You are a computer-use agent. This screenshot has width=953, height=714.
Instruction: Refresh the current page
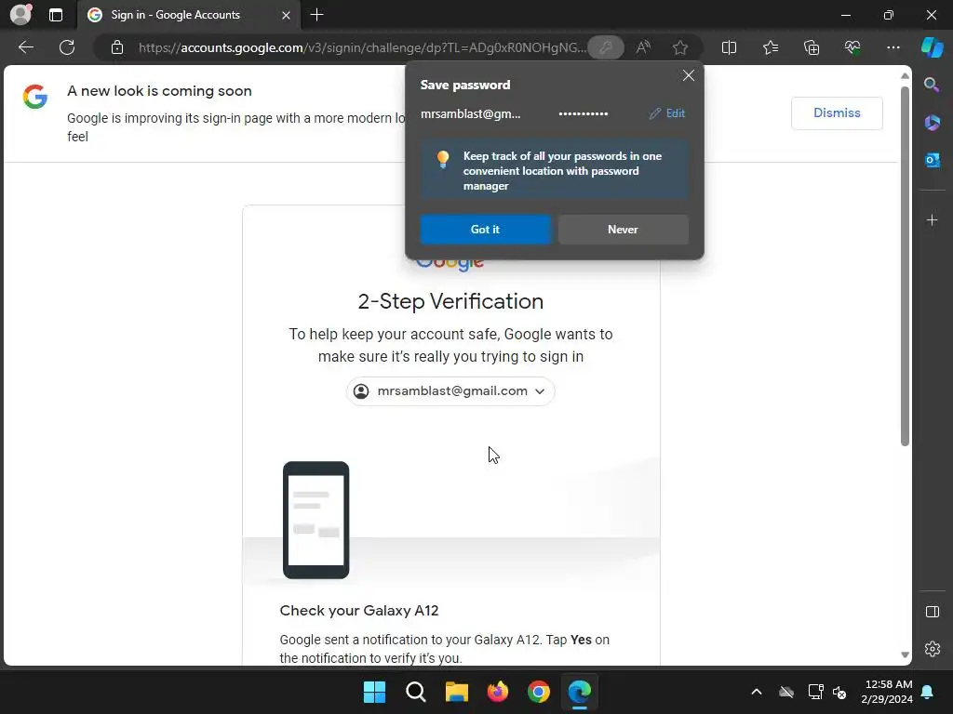(x=67, y=47)
